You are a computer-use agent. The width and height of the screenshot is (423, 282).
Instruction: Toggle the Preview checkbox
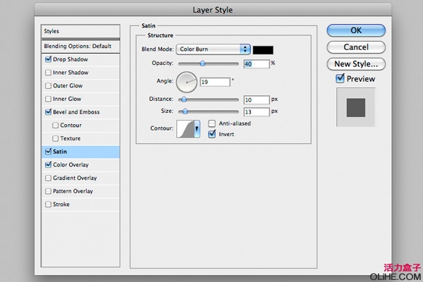(x=340, y=78)
